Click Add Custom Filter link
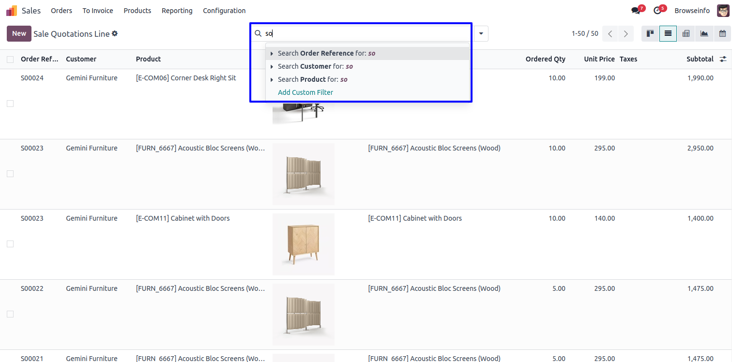Screen dimensions: 732x362 click(305, 92)
